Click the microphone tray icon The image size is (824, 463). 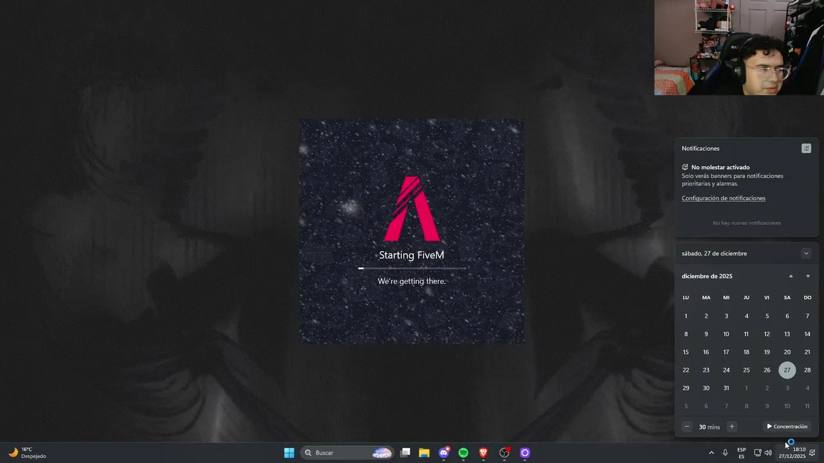726,453
